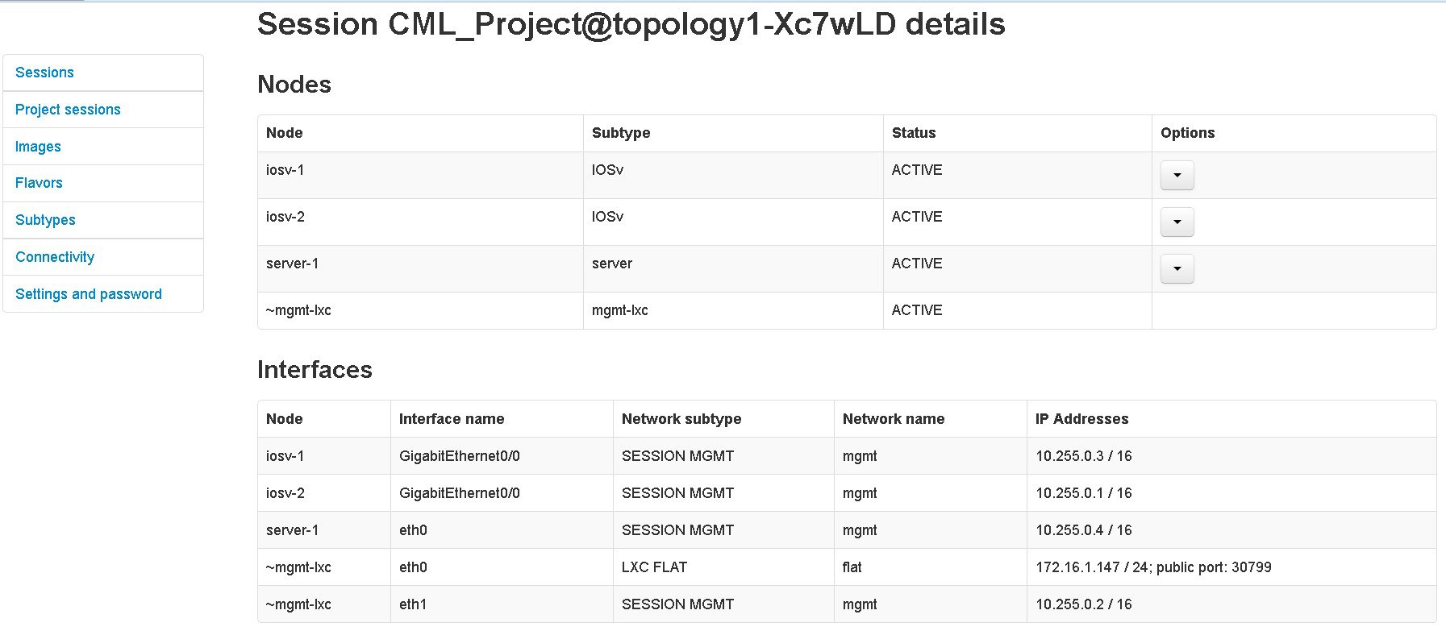Go to the Sessions page

click(x=44, y=73)
